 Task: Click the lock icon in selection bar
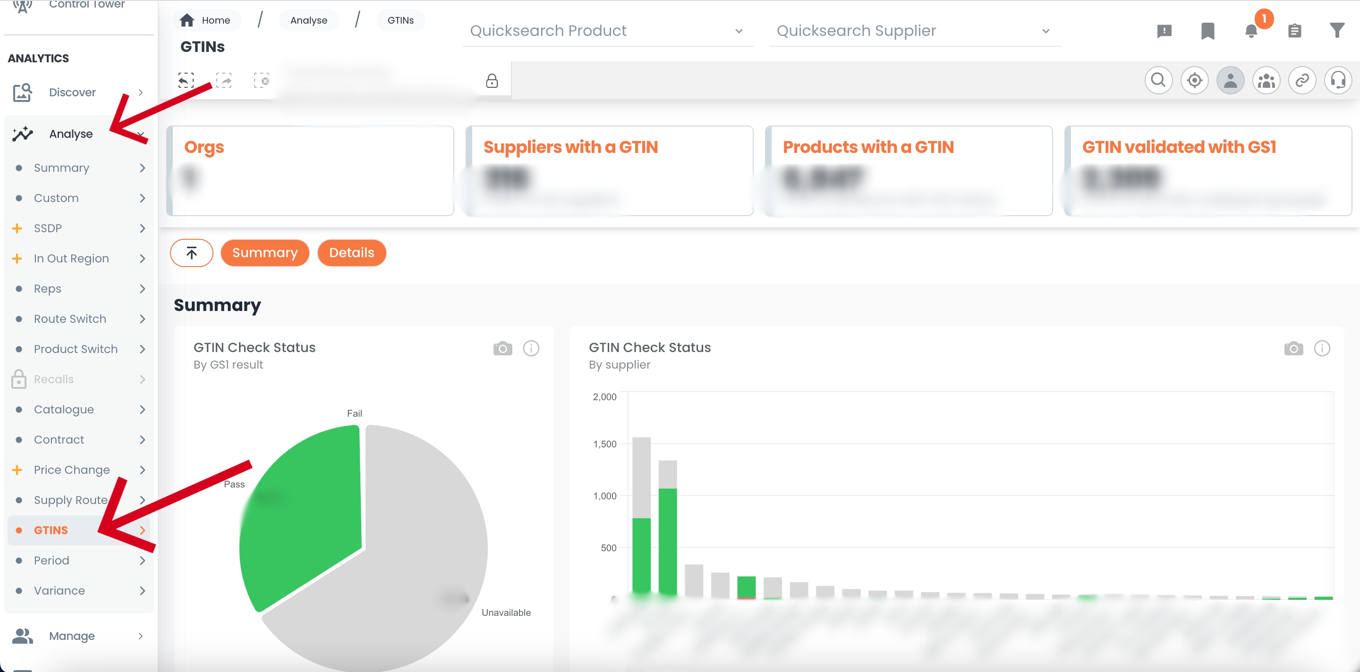[x=492, y=81]
